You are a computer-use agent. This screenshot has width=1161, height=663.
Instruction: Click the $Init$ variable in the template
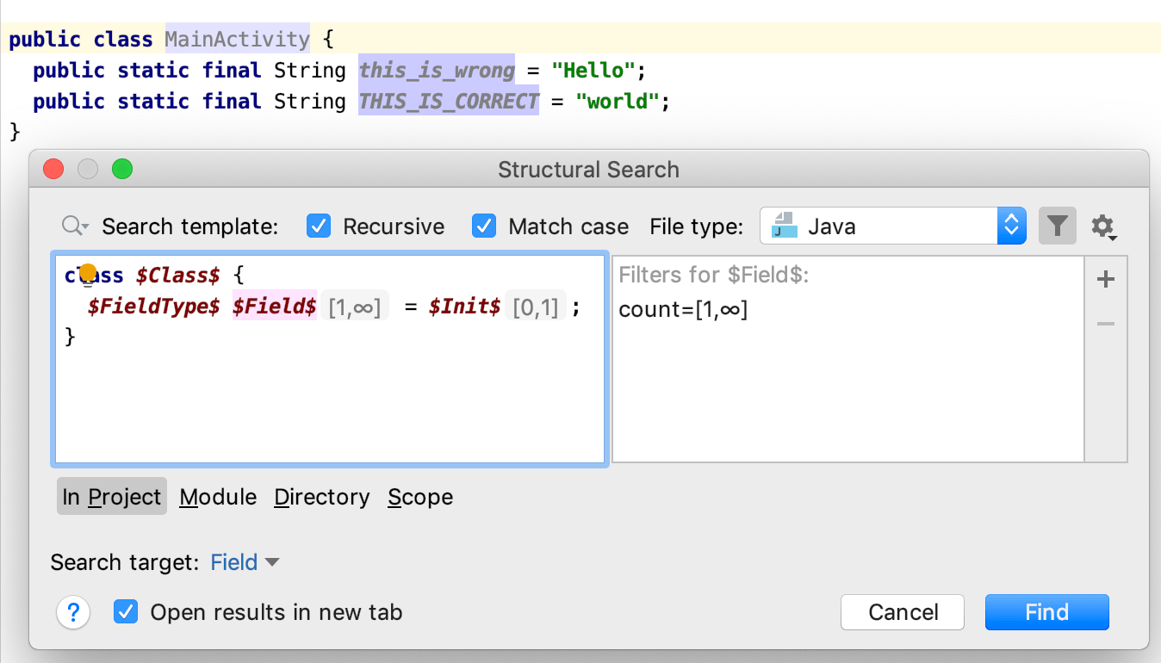click(x=464, y=307)
